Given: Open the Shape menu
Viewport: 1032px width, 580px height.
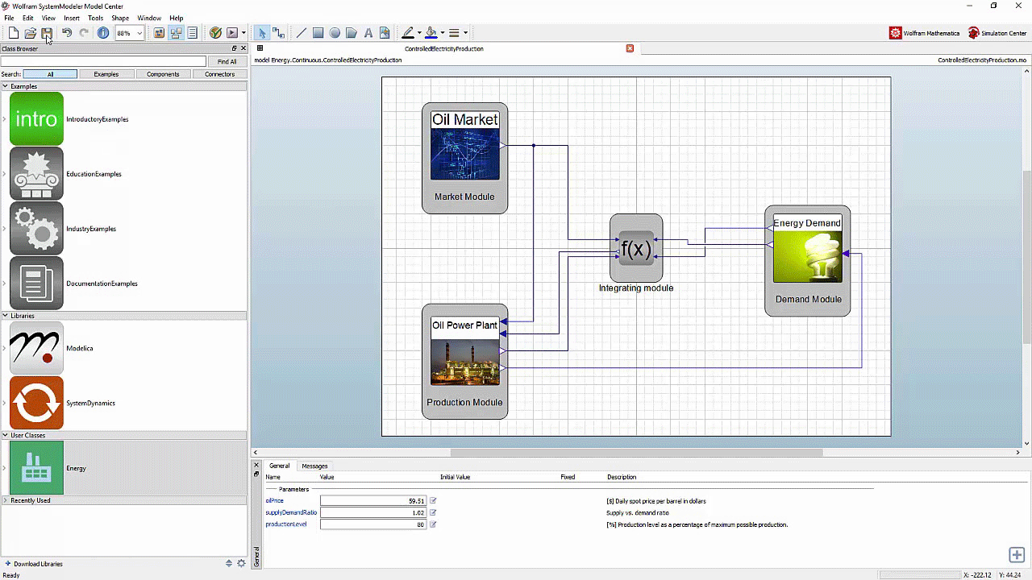Looking at the screenshot, I should tap(120, 18).
